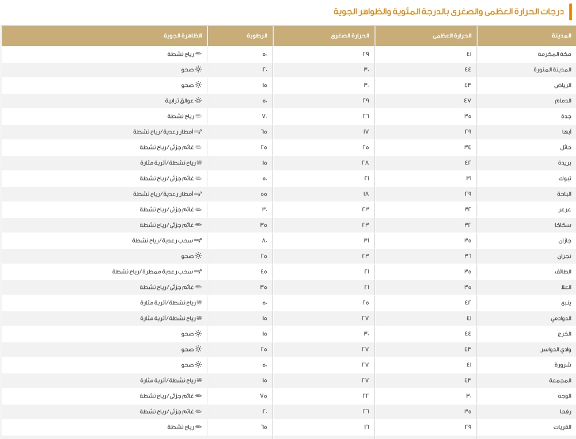
Task: Click the partly cloudy wind icon for تبوك
Action: tap(198, 178)
